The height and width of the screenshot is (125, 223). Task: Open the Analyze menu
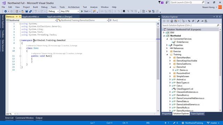pos(94,7)
